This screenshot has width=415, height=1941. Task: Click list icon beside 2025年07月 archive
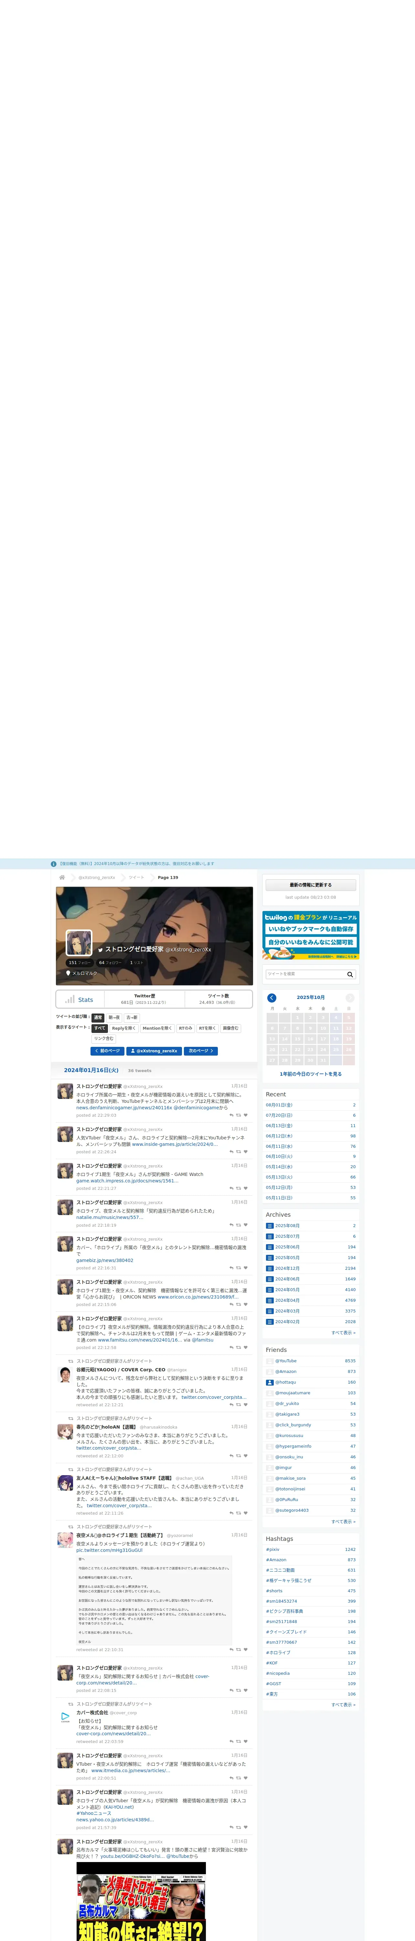(270, 1236)
